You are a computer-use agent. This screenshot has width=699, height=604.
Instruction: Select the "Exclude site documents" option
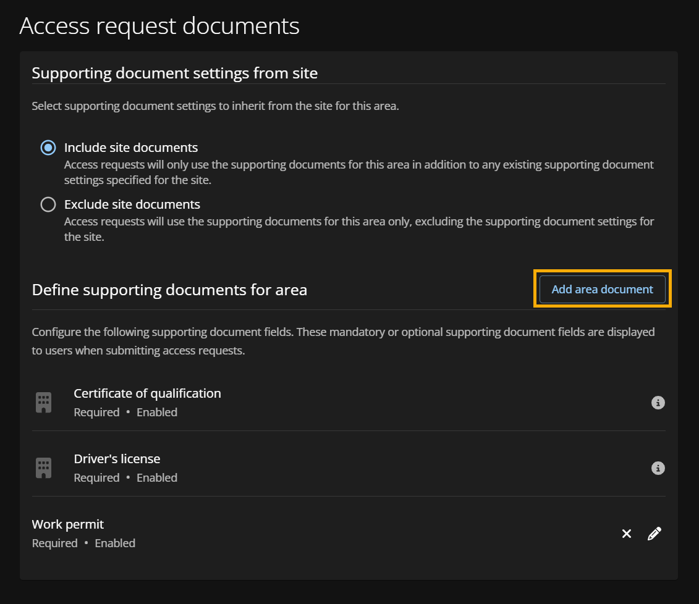(x=48, y=204)
